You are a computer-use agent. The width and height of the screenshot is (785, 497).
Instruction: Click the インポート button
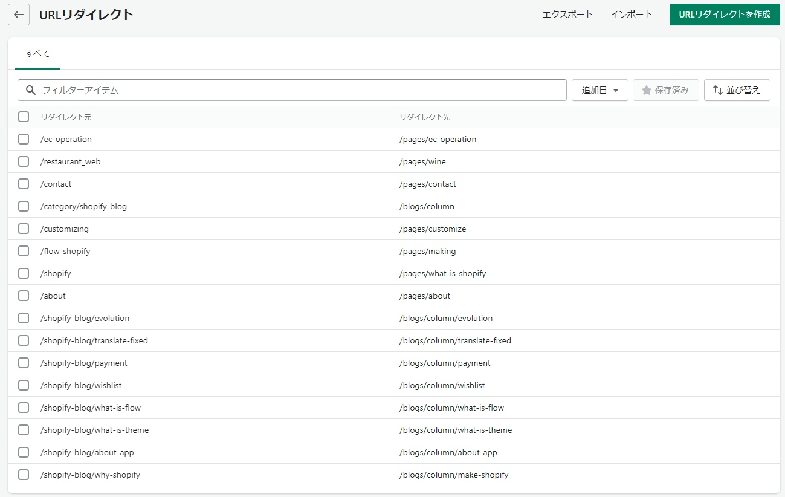click(x=631, y=15)
